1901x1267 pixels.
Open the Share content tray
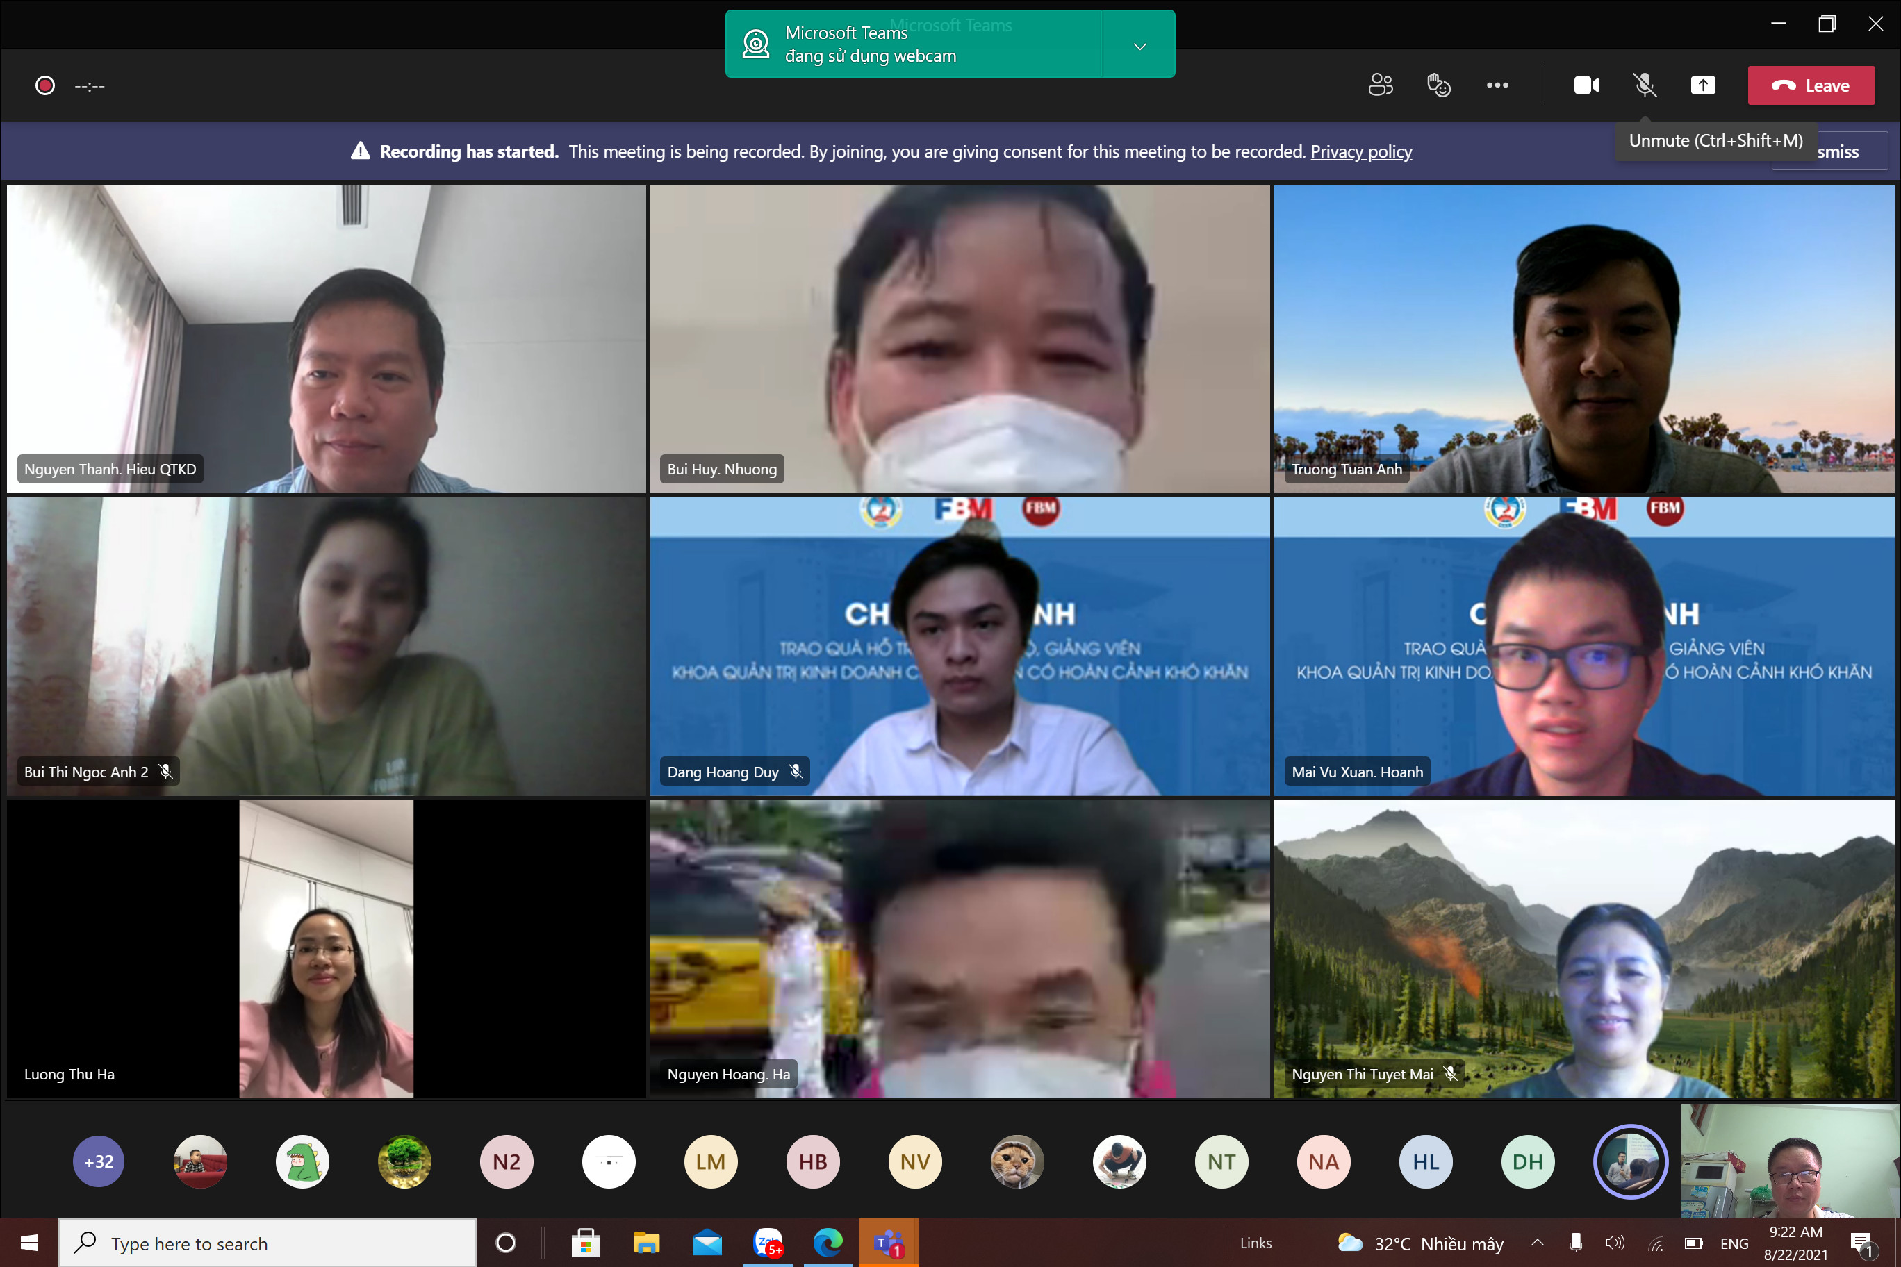pyautogui.click(x=1702, y=85)
